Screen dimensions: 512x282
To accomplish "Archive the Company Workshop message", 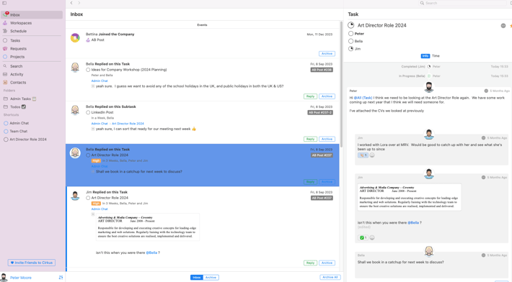I will [327, 96].
